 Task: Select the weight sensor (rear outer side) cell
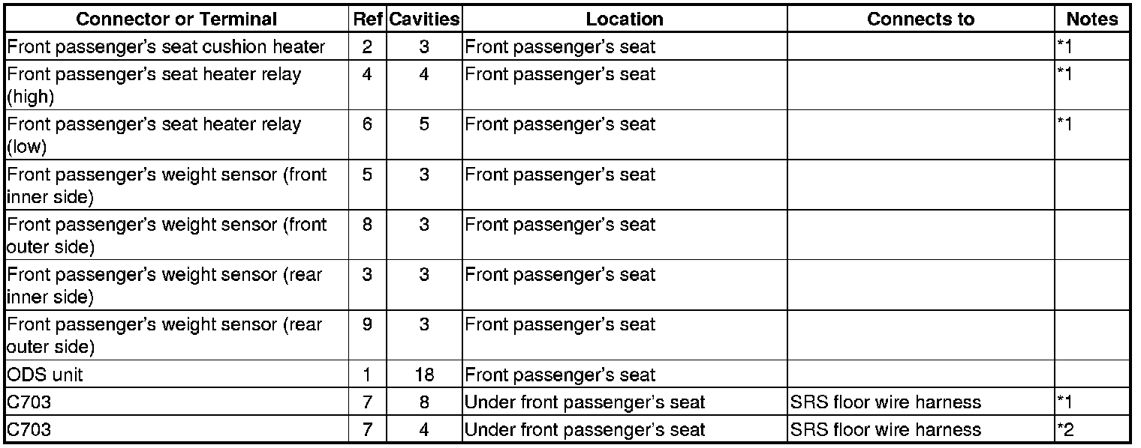[x=177, y=335]
